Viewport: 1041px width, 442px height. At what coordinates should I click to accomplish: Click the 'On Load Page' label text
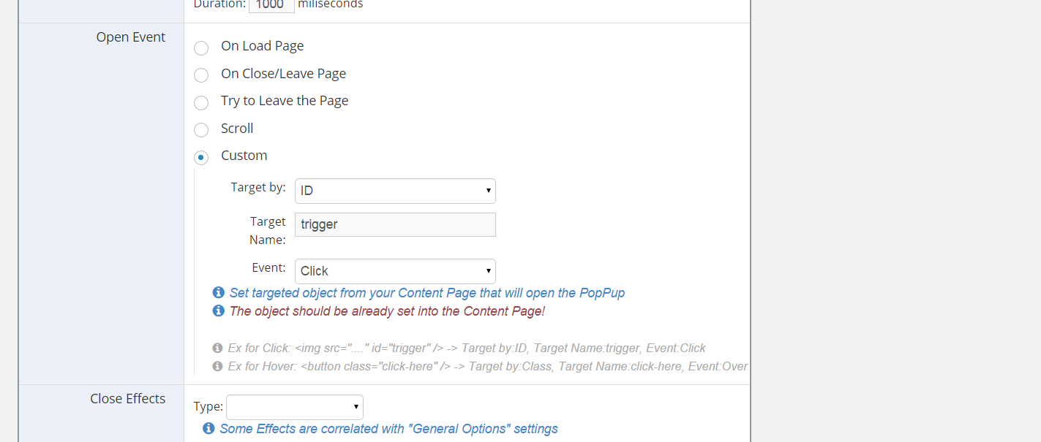coord(262,46)
